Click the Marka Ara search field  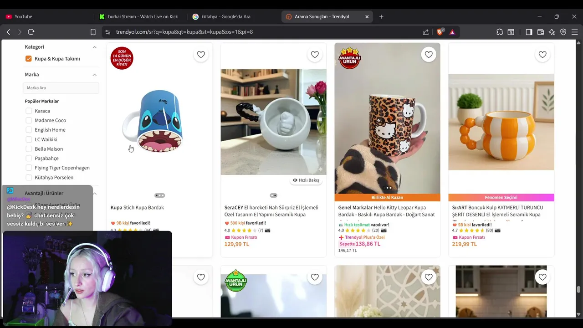pyautogui.click(x=61, y=88)
